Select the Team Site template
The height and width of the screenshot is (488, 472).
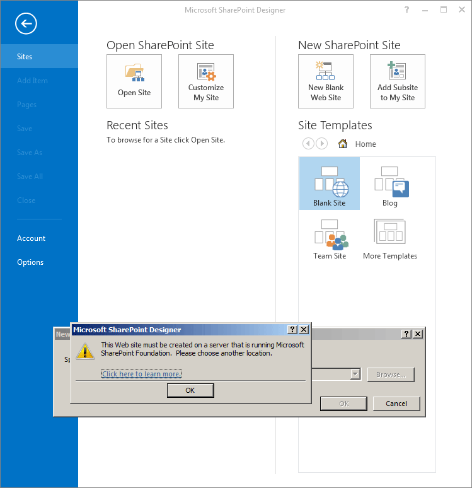pos(330,239)
